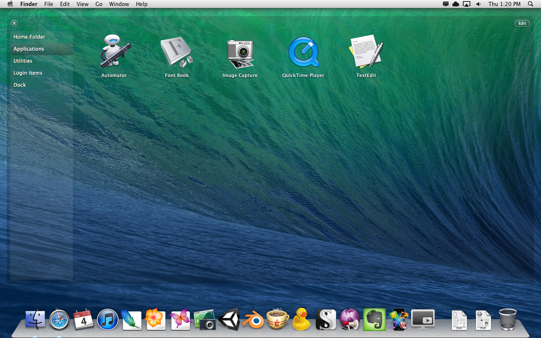Open the purple globe megaphone app
541x338 pixels.
click(x=350, y=320)
